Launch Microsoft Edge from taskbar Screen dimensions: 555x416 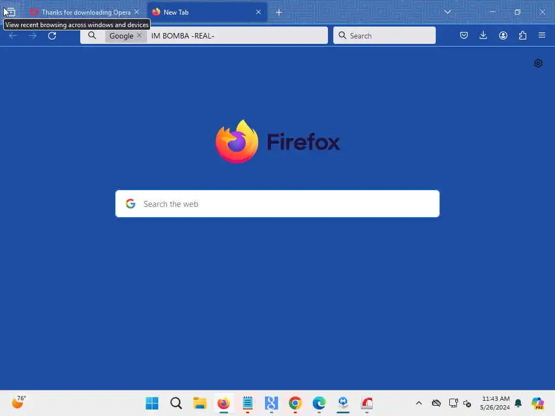(x=319, y=403)
